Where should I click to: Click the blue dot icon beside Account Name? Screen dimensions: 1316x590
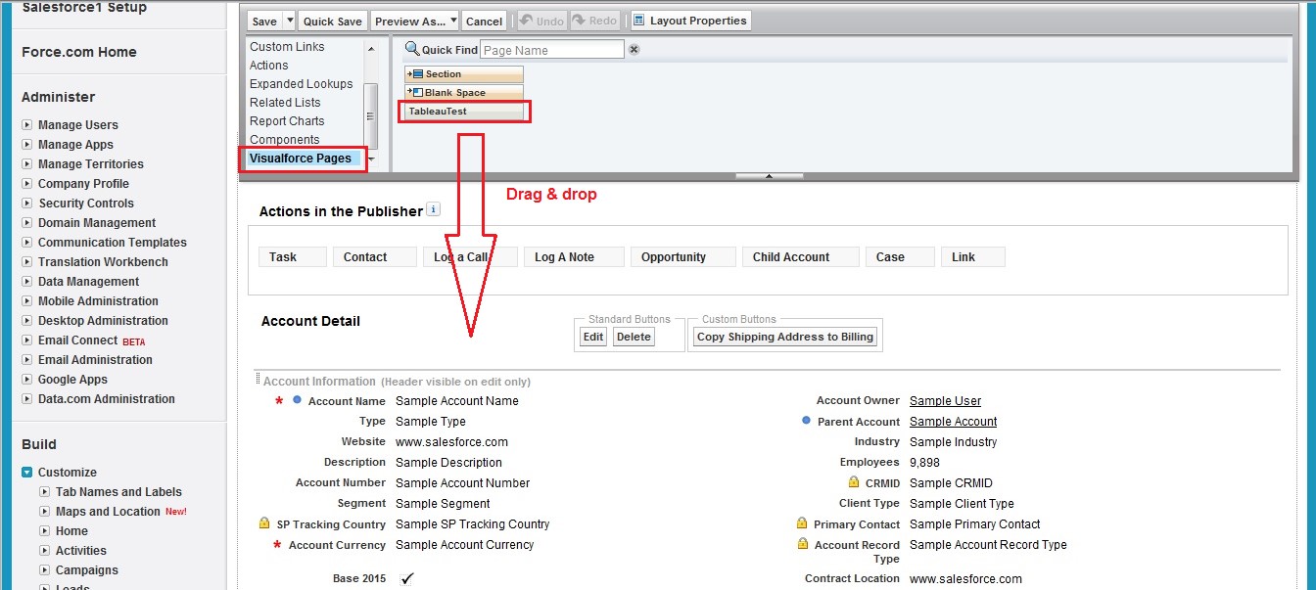297,399
